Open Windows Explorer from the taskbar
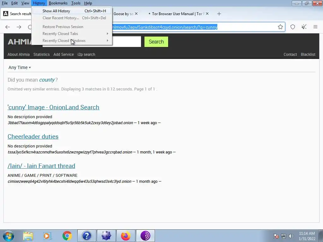The image size is (323, 242). point(28,236)
